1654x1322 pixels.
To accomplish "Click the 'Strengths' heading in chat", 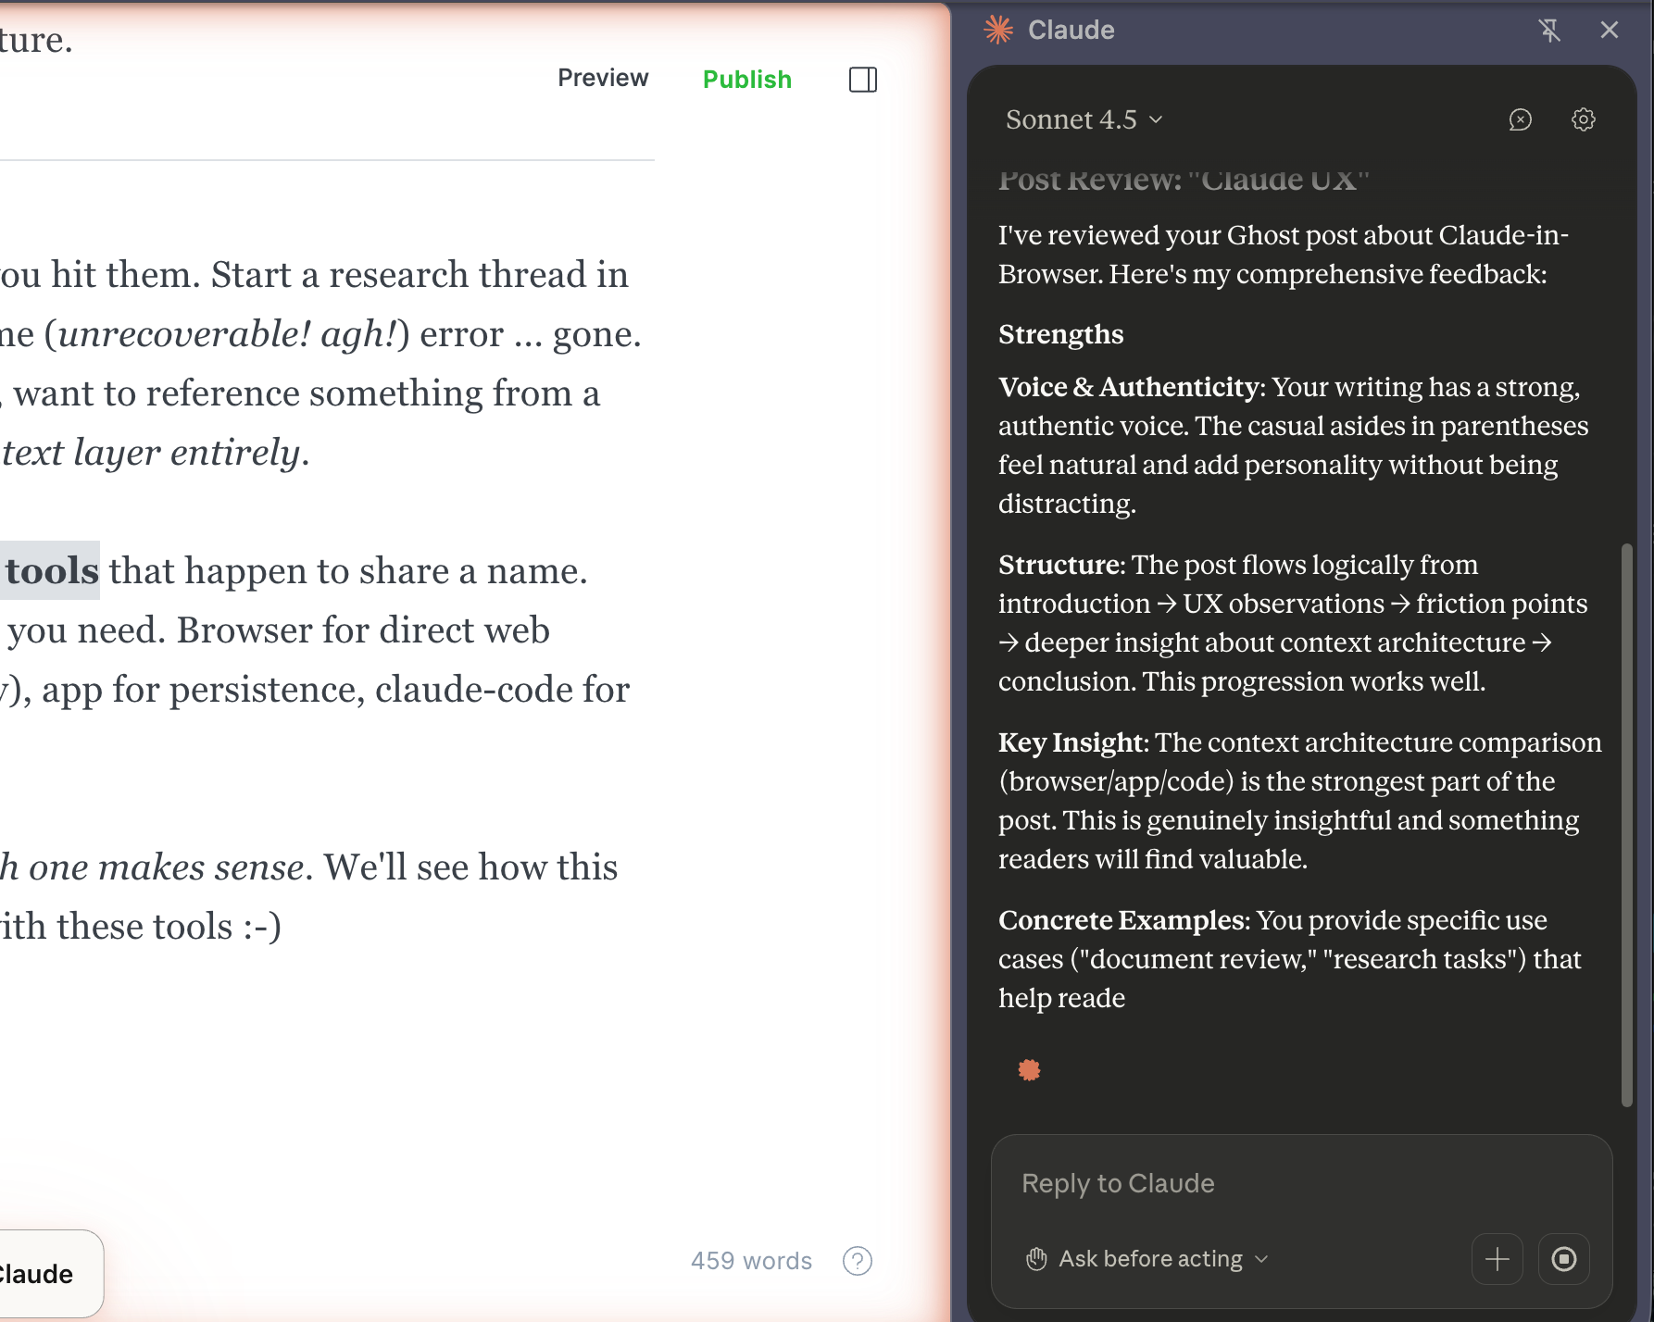I will [1060, 334].
